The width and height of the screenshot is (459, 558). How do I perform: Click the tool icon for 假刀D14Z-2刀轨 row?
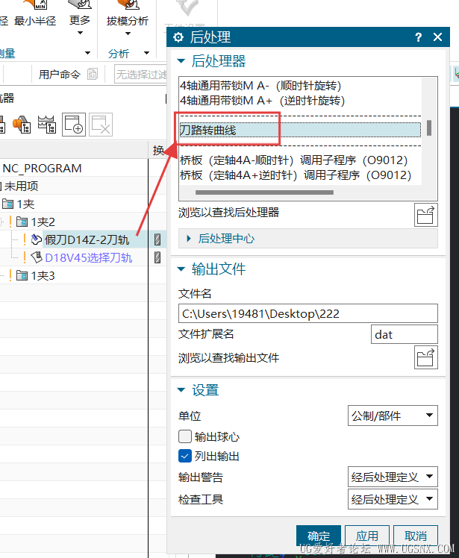[x=157, y=239]
